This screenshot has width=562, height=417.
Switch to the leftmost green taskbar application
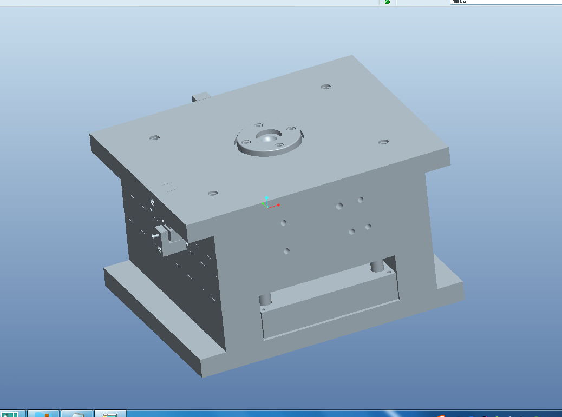pos(11,414)
